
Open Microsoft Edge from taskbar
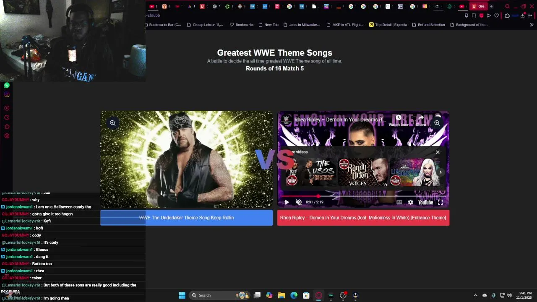[294, 295]
